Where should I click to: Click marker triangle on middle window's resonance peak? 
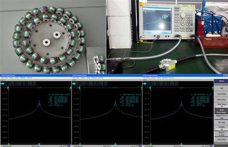coord(115,102)
